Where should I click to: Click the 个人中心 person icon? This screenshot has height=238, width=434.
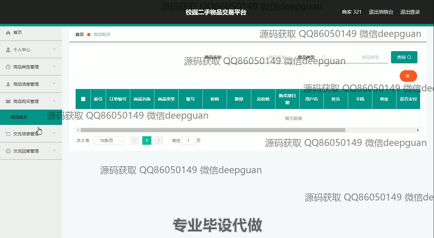[8, 50]
